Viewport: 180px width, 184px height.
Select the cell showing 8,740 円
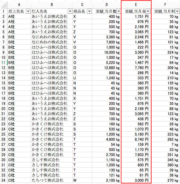(136, 139)
